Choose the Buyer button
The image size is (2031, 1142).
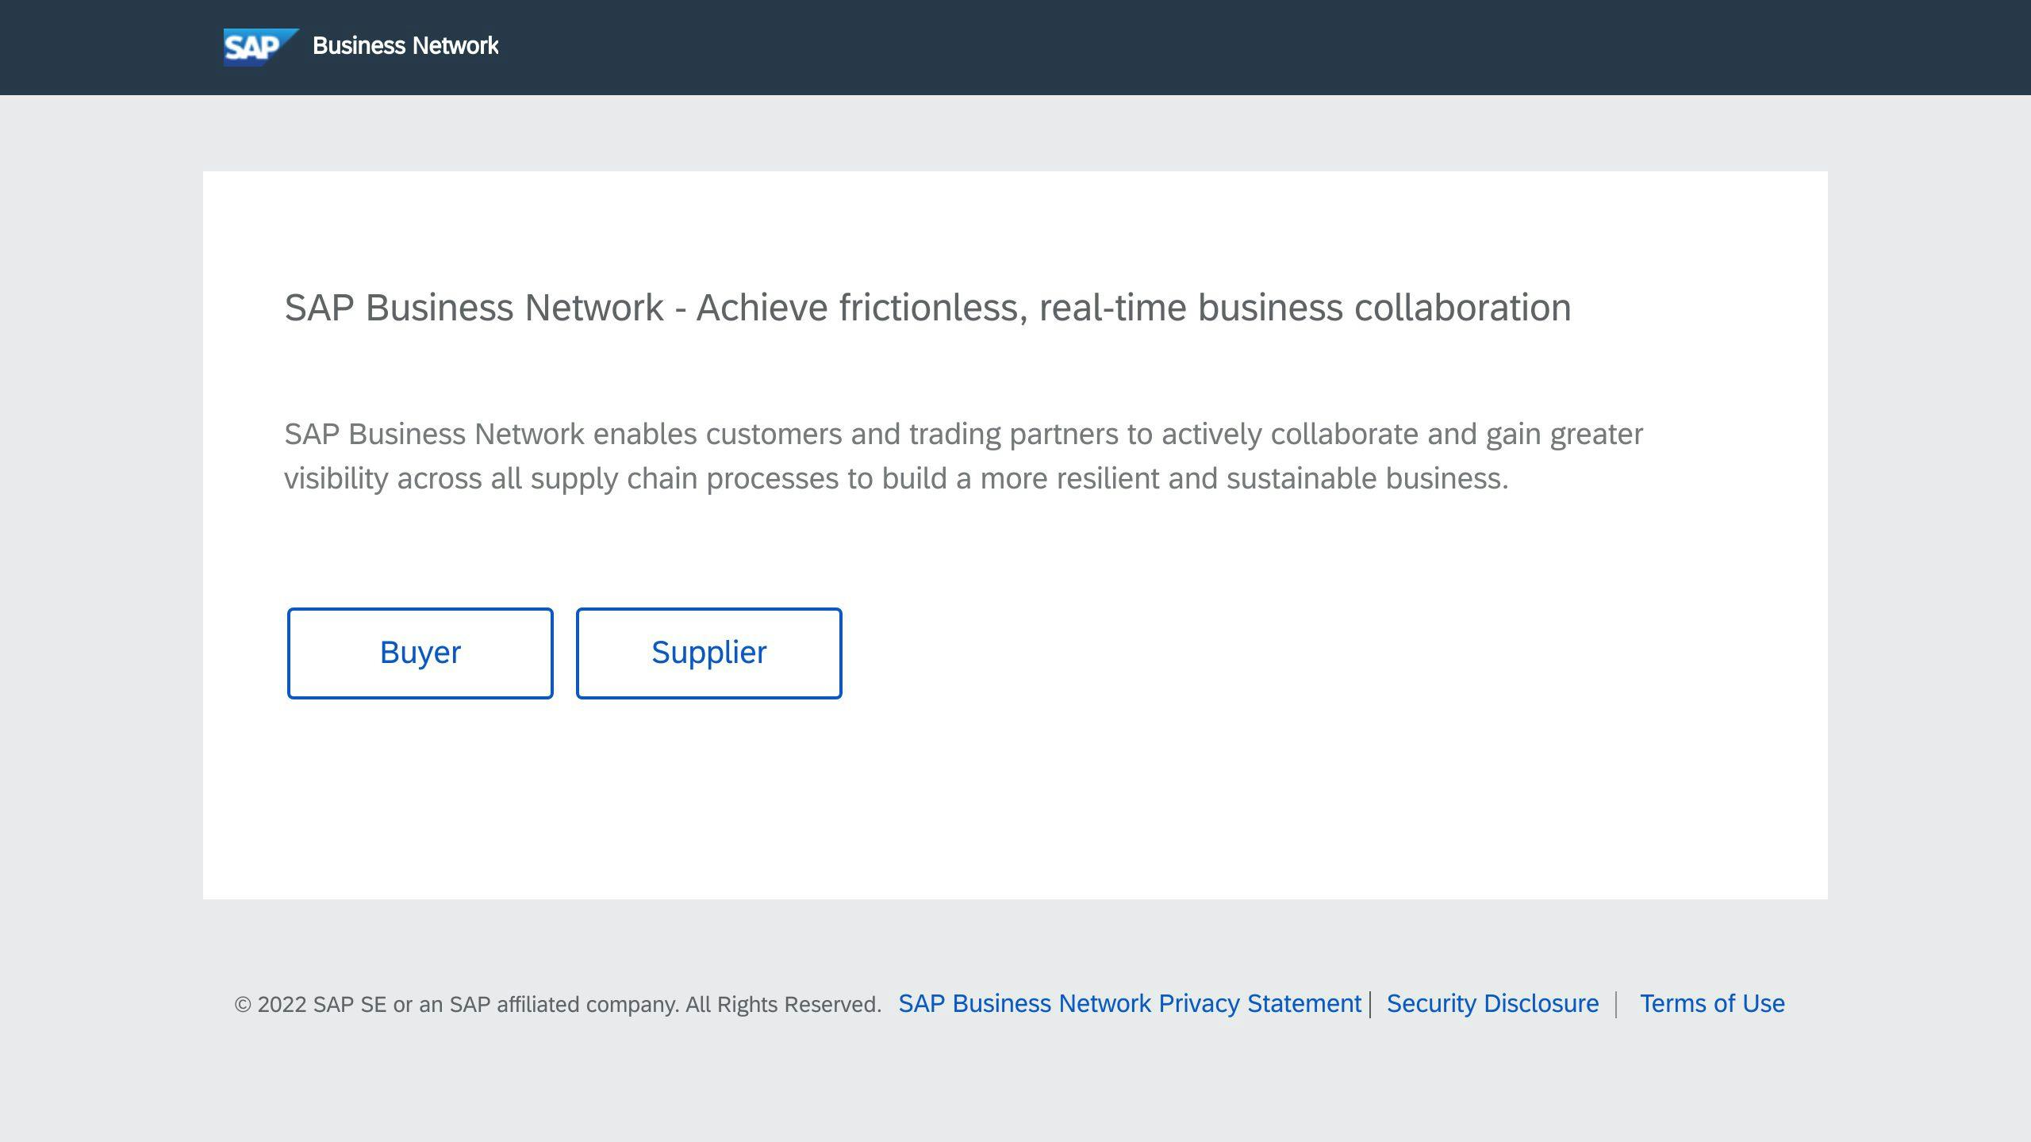(x=420, y=653)
